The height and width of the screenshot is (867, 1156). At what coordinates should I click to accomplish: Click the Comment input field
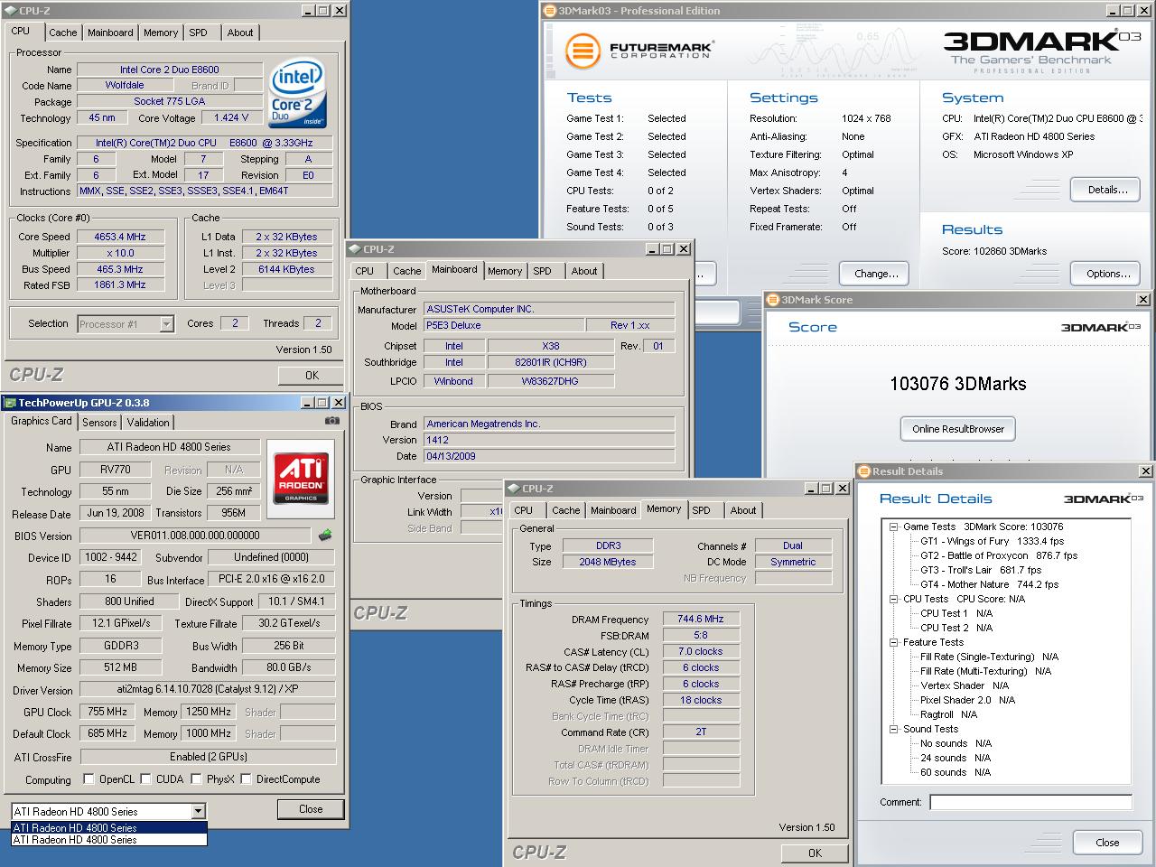click(1030, 802)
